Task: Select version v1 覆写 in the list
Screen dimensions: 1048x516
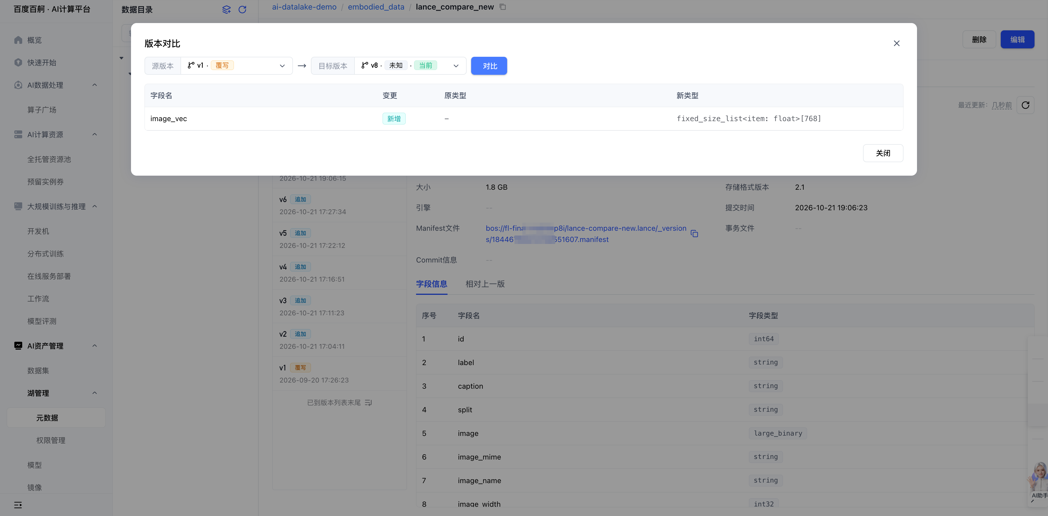Action: [339, 374]
